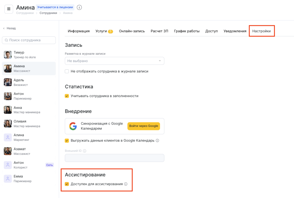Image resolution: width=294 pixels, height=198 pixels.
Task: Open the hamburger menu icon
Action: [9, 9]
